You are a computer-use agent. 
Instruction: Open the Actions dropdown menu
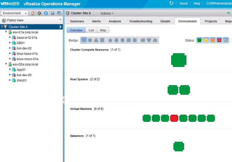(x=107, y=13)
